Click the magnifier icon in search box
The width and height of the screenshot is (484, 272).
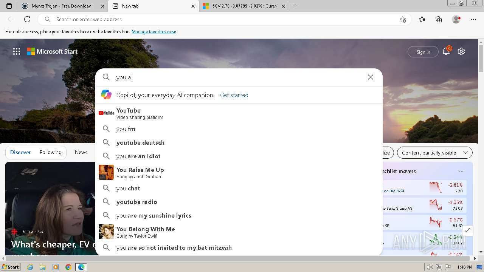106,77
